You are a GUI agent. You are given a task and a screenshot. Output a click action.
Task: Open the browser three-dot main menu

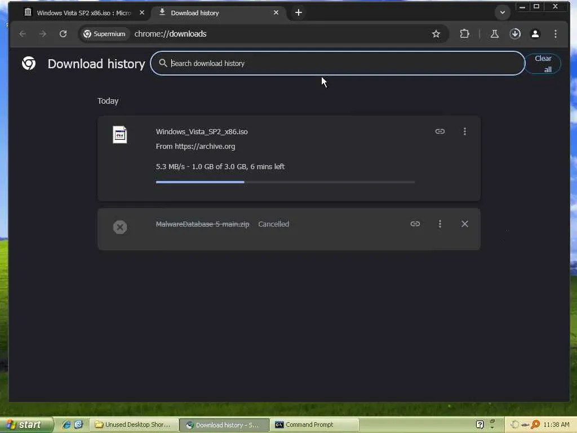tap(555, 34)
